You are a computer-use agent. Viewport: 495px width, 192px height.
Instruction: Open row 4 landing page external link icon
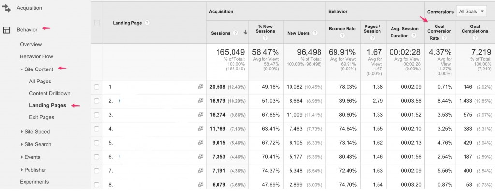point(201,129)
